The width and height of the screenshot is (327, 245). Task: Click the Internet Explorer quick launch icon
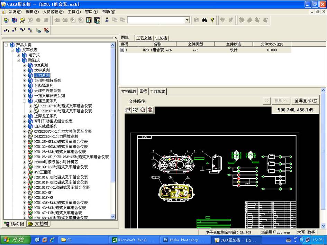coord(52,240)
